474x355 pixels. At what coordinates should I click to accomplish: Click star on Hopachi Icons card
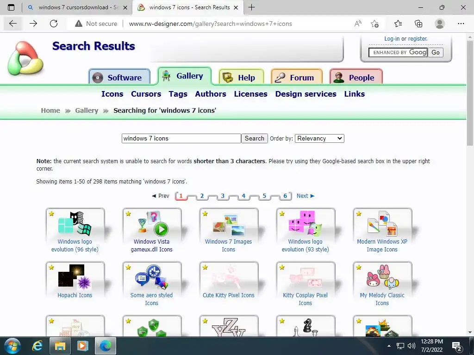(x=51, y=267)
